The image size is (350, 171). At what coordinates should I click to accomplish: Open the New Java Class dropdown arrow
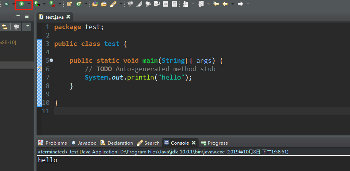click(x=86, y=4)
